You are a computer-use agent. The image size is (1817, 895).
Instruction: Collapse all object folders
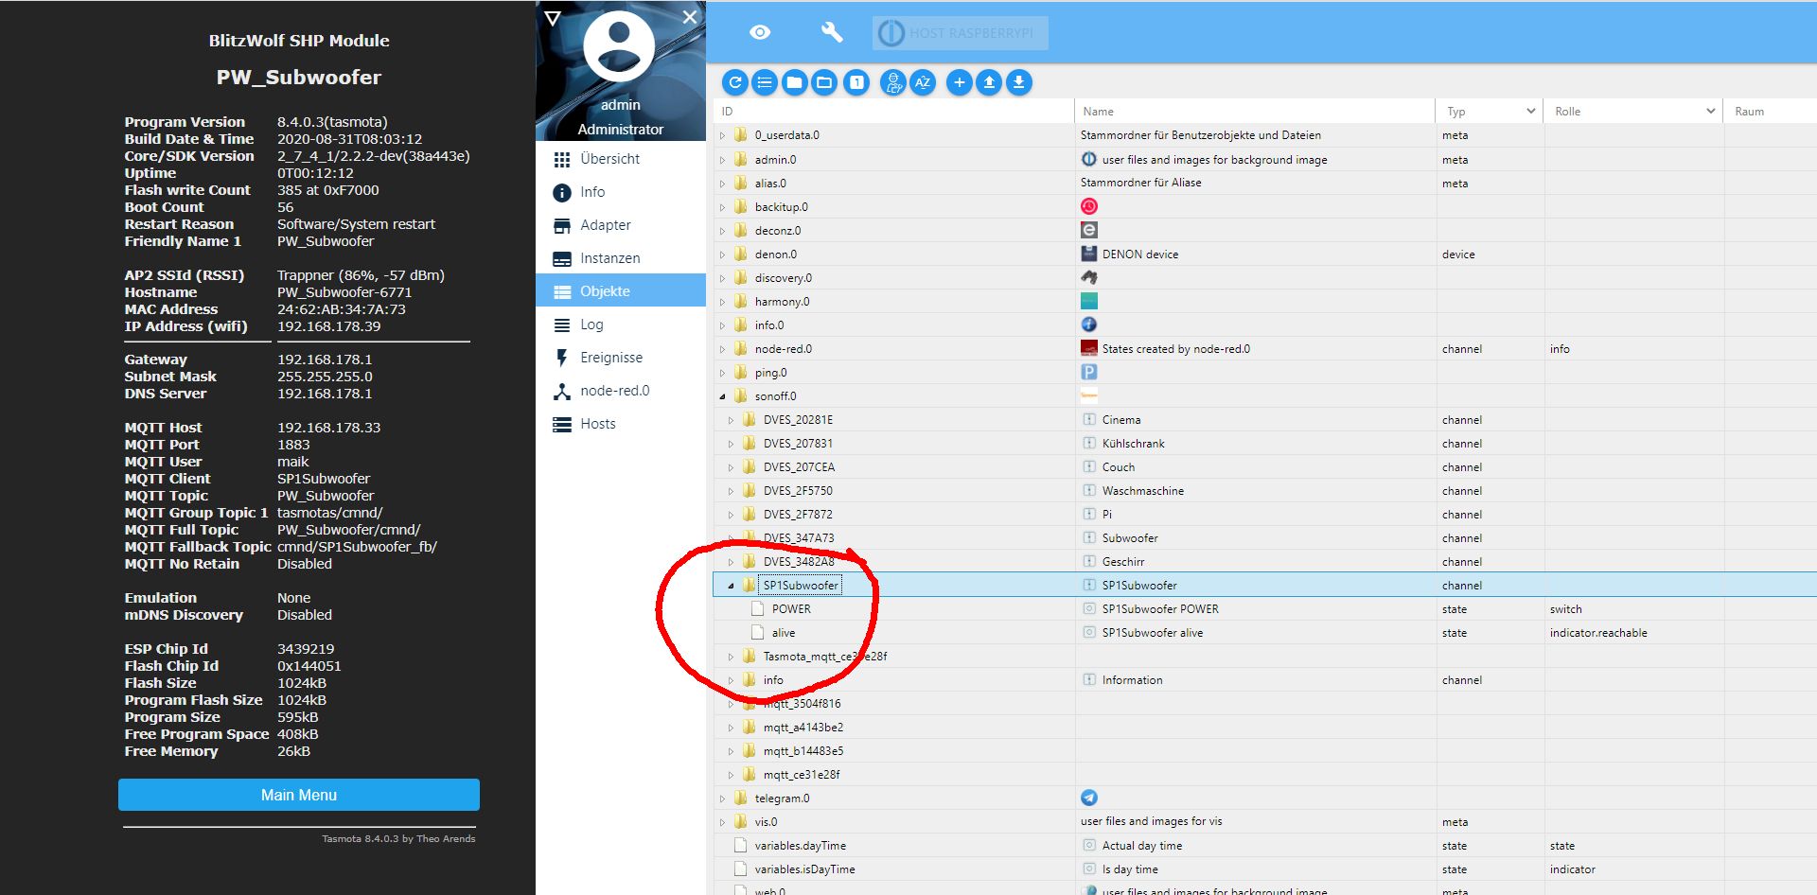click(x=794, y=82)
